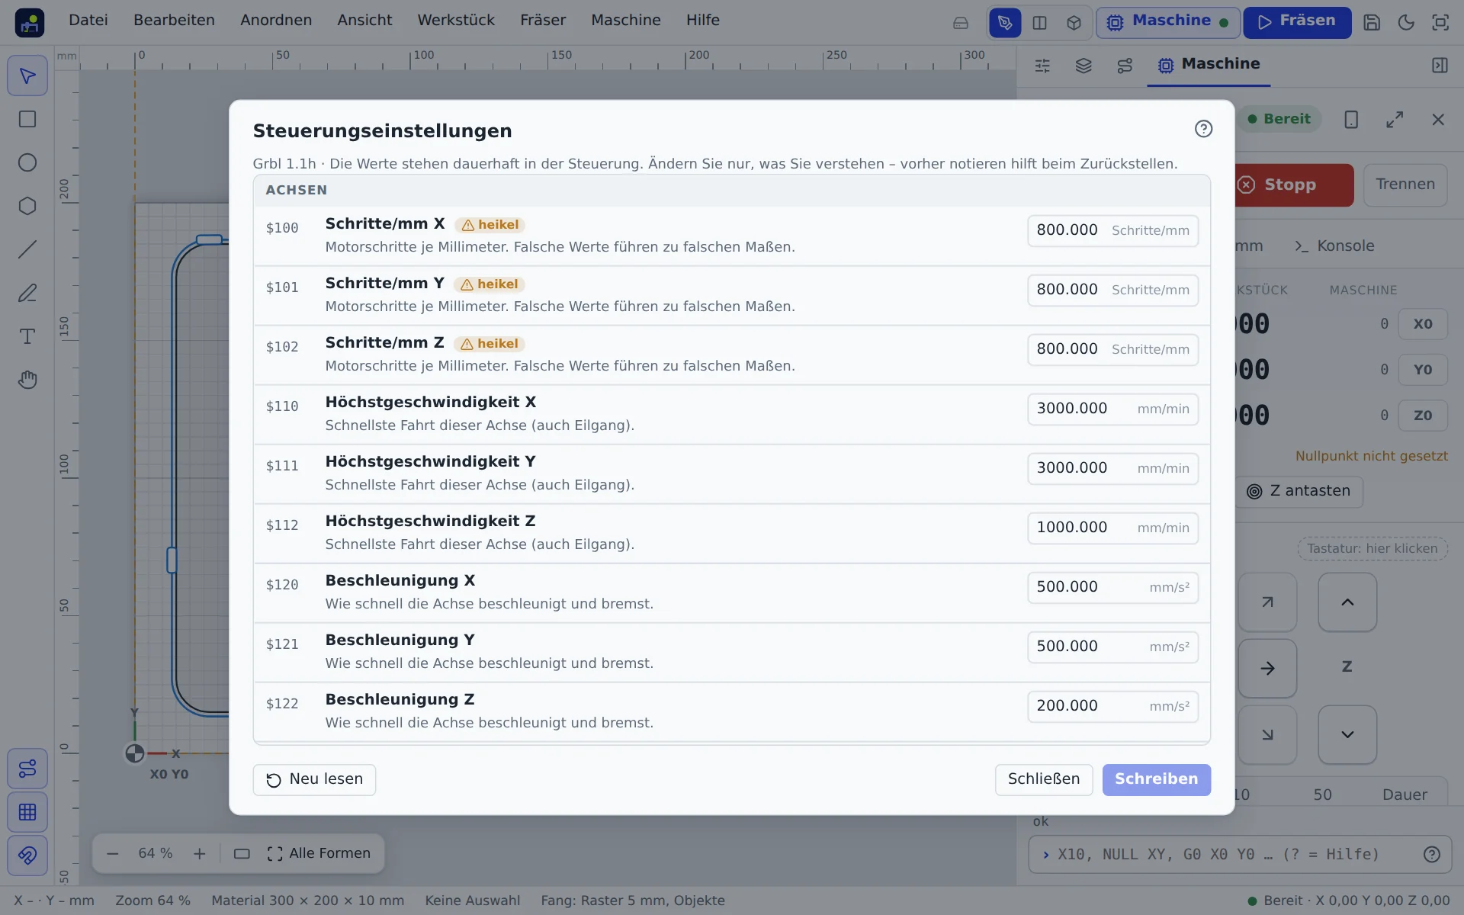Screen dimensions: 1464x915
Task: Click the Schreiben button
Action: point(1156,780)
